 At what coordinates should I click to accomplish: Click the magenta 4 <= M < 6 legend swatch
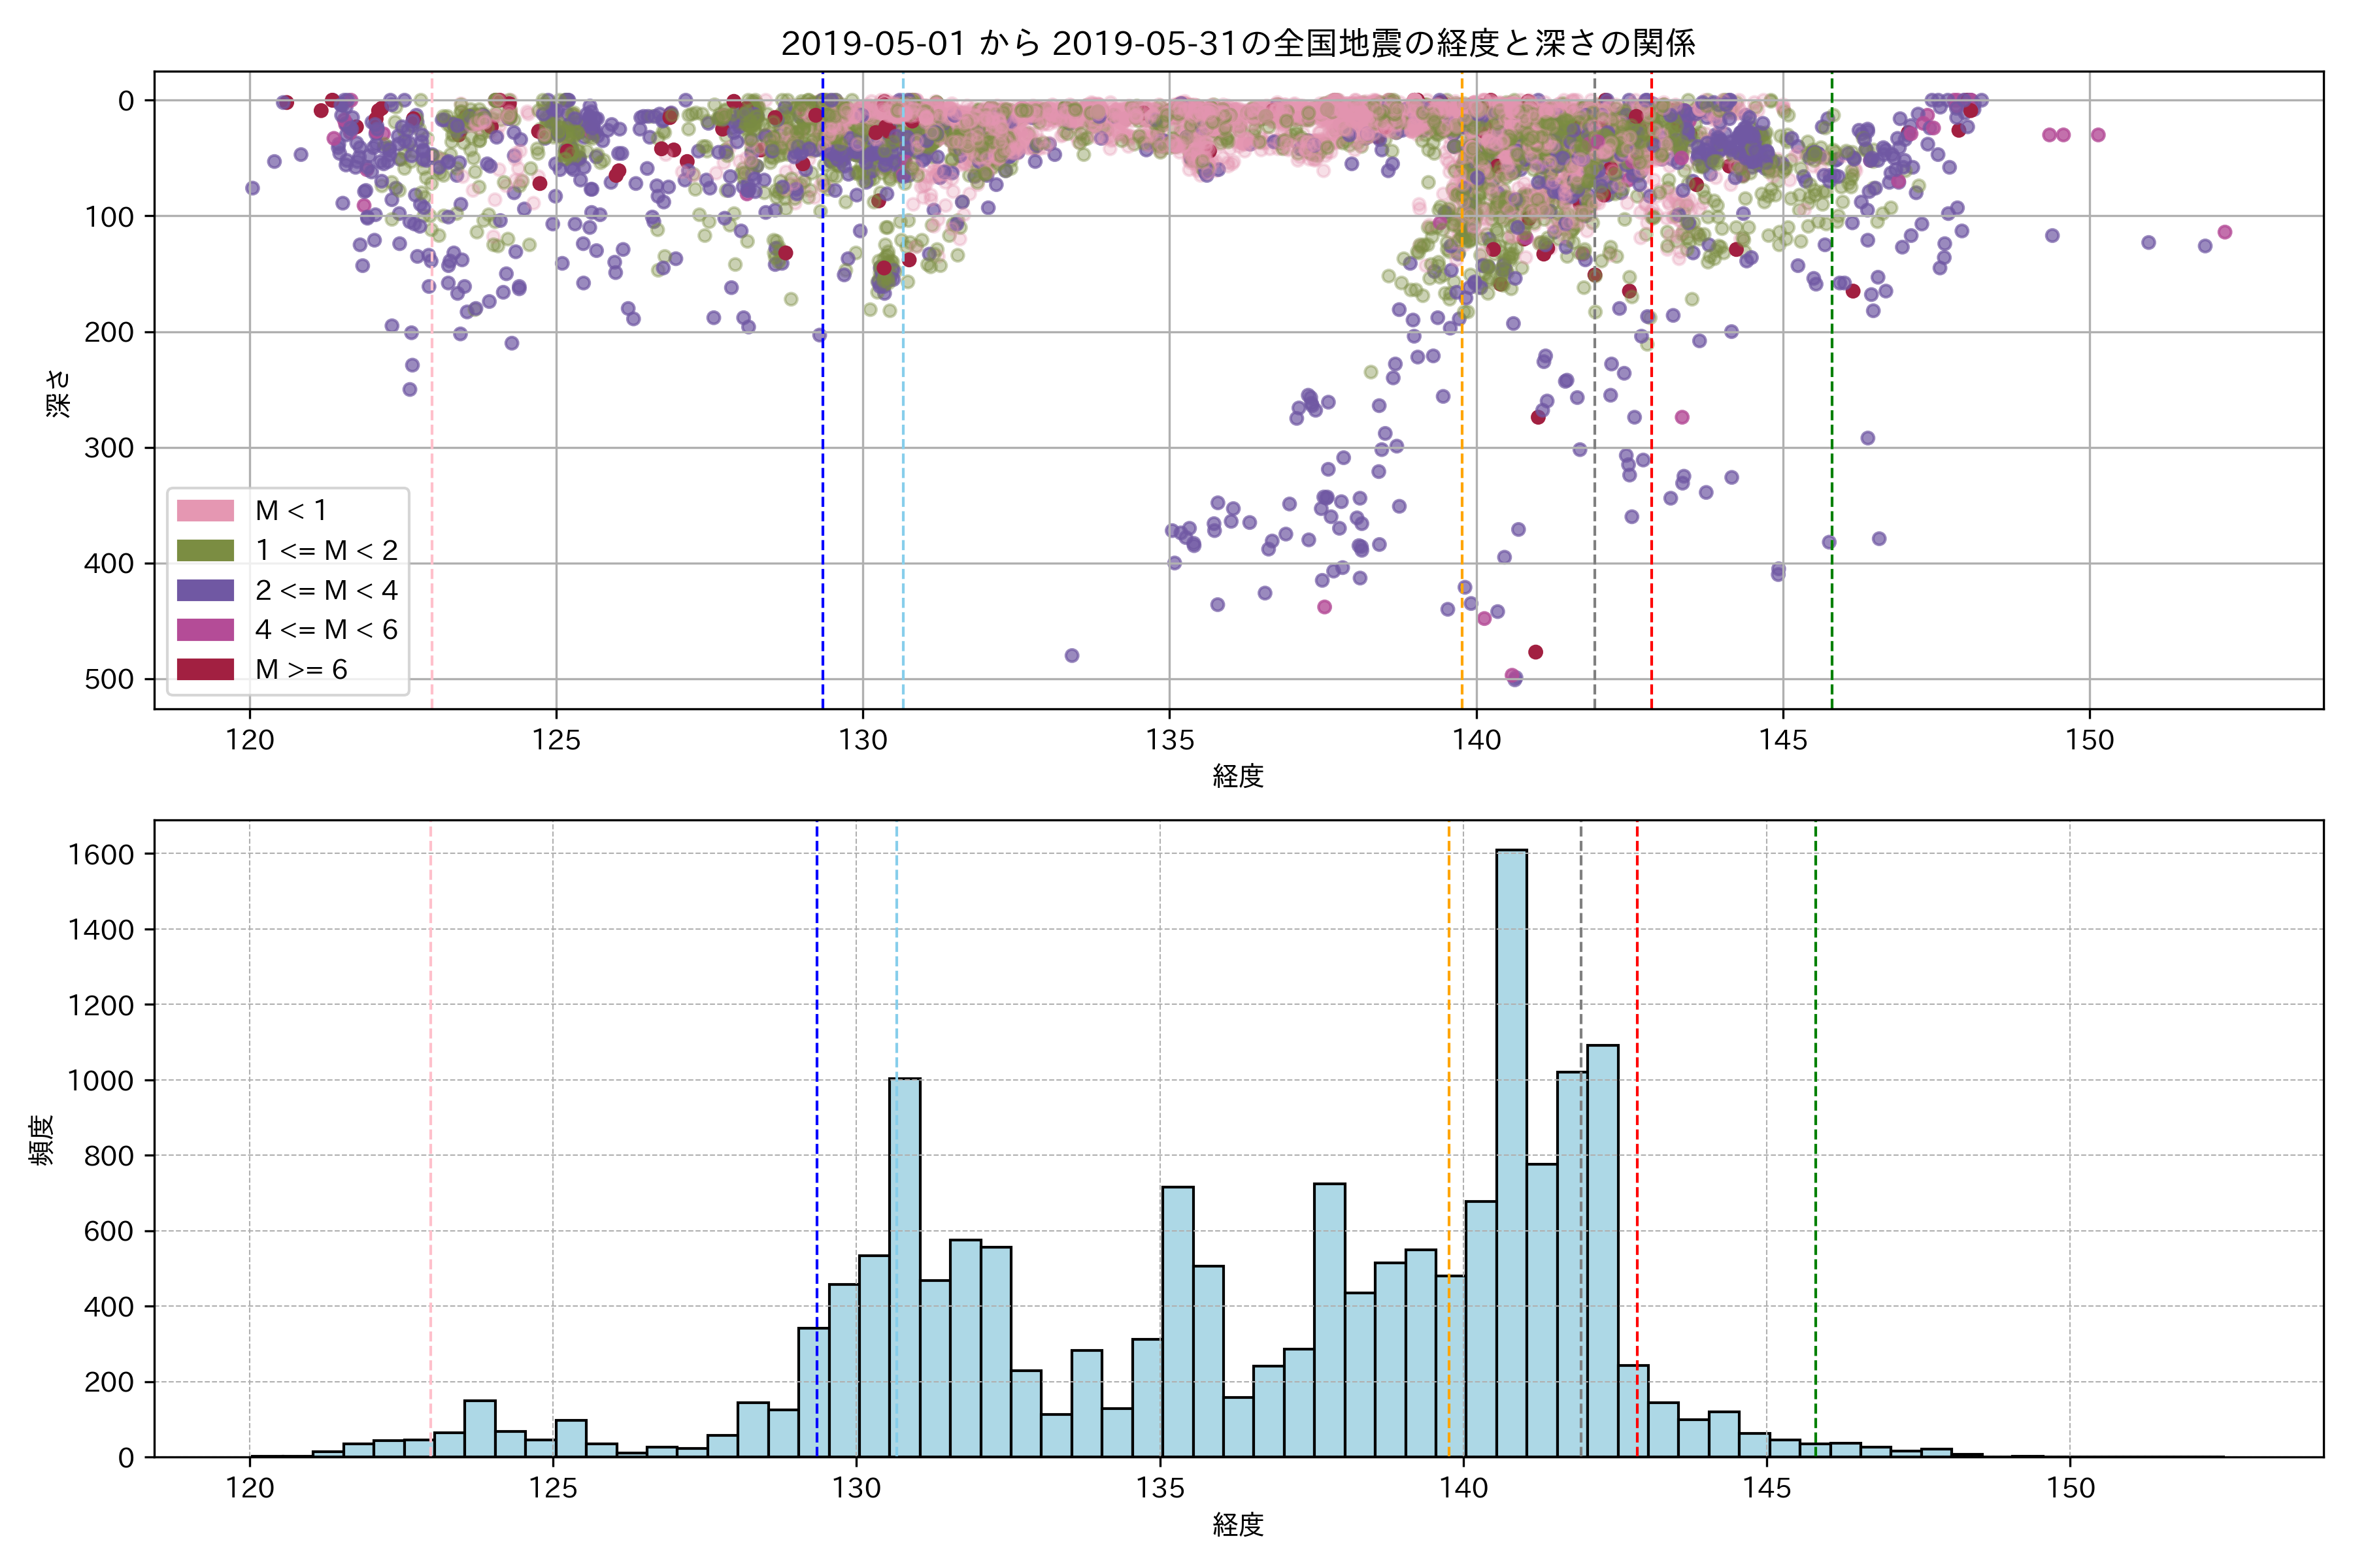tap(205, 630)
